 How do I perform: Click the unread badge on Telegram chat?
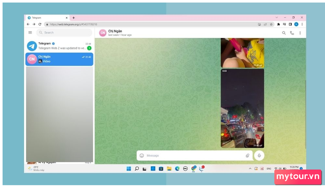click(89, 48)
